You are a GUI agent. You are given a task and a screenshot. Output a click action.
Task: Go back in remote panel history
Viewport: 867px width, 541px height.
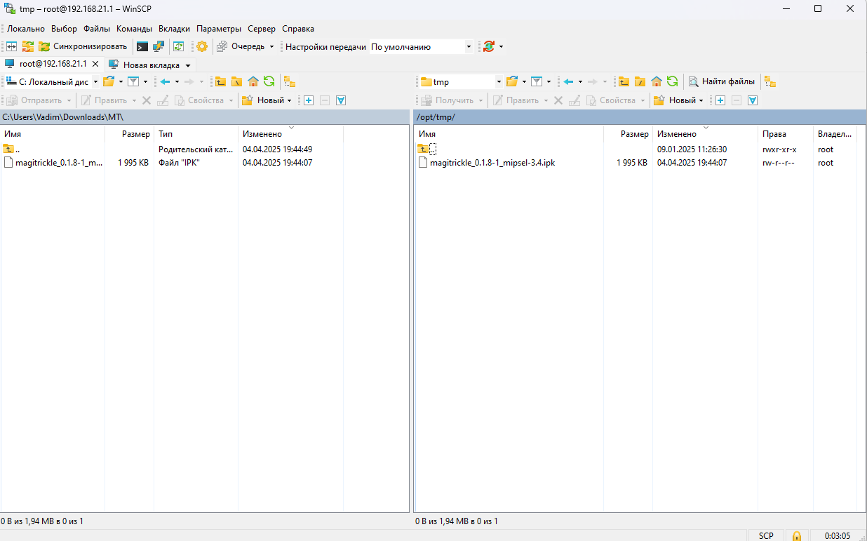pyautogui.click(x=568, y=81)
